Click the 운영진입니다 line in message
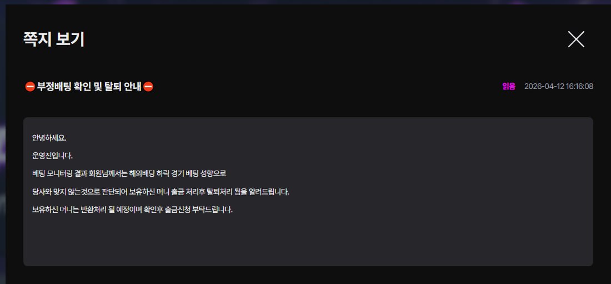The height and width of the screenshot is (284, 611). [53, 156]
